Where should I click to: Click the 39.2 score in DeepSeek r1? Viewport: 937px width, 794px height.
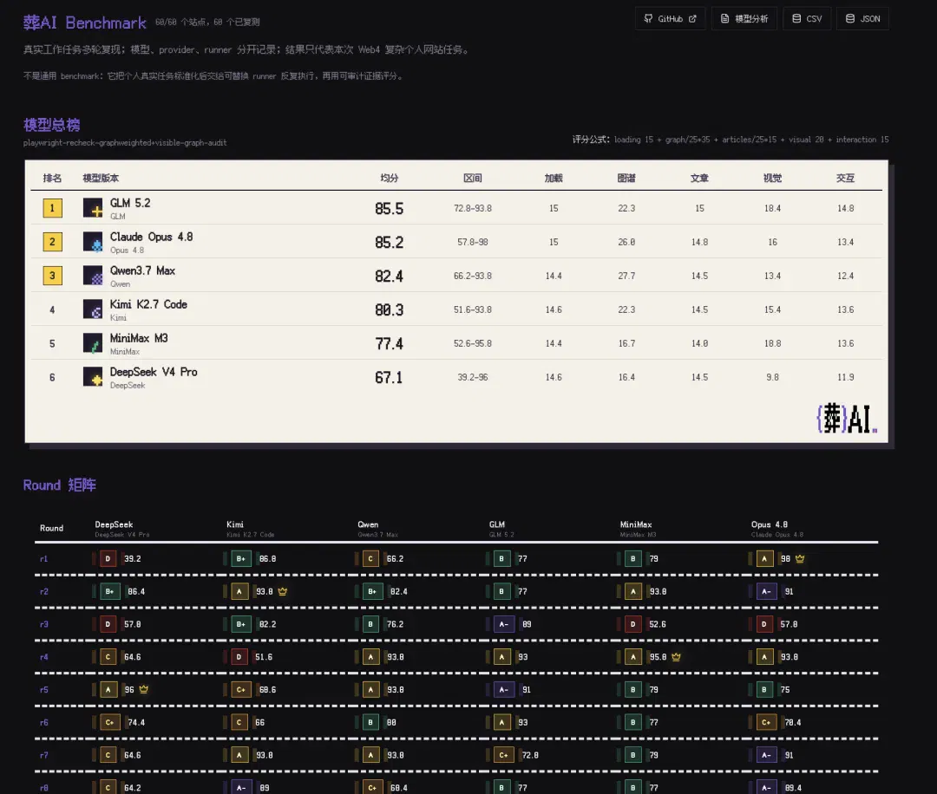(x=132, y=559)
